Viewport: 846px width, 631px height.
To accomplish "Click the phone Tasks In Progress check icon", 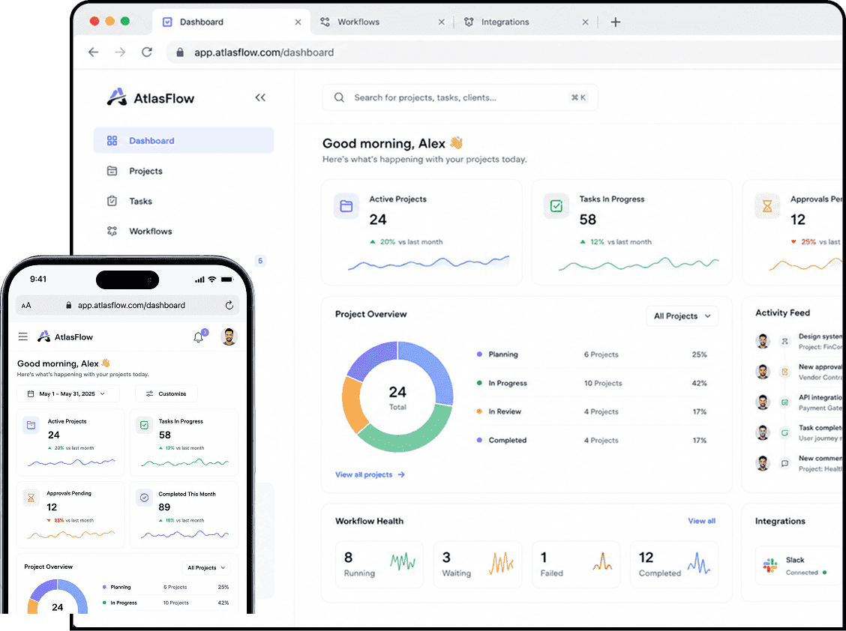I will click(144, 425).
